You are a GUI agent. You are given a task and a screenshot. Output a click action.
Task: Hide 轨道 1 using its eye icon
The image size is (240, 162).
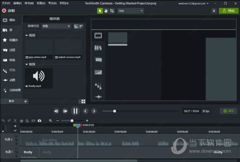point(16,148)
